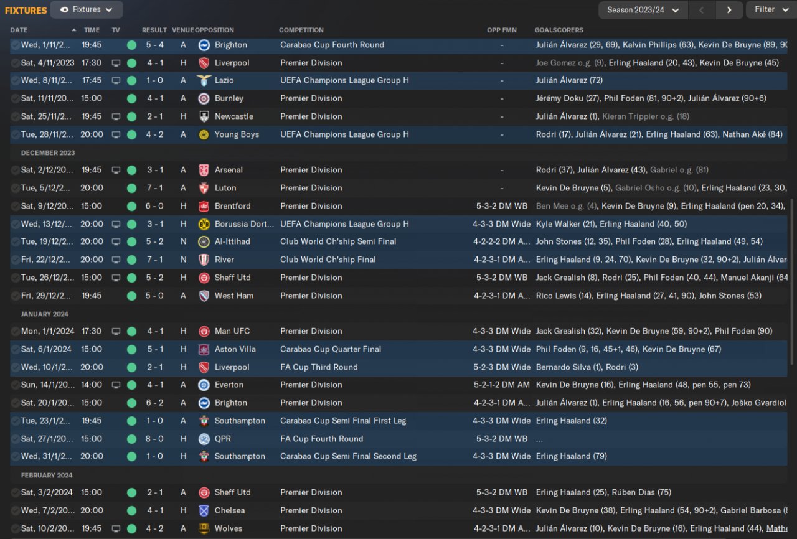
Task: Click the green result dot for Luton
Action: point(131,188)
